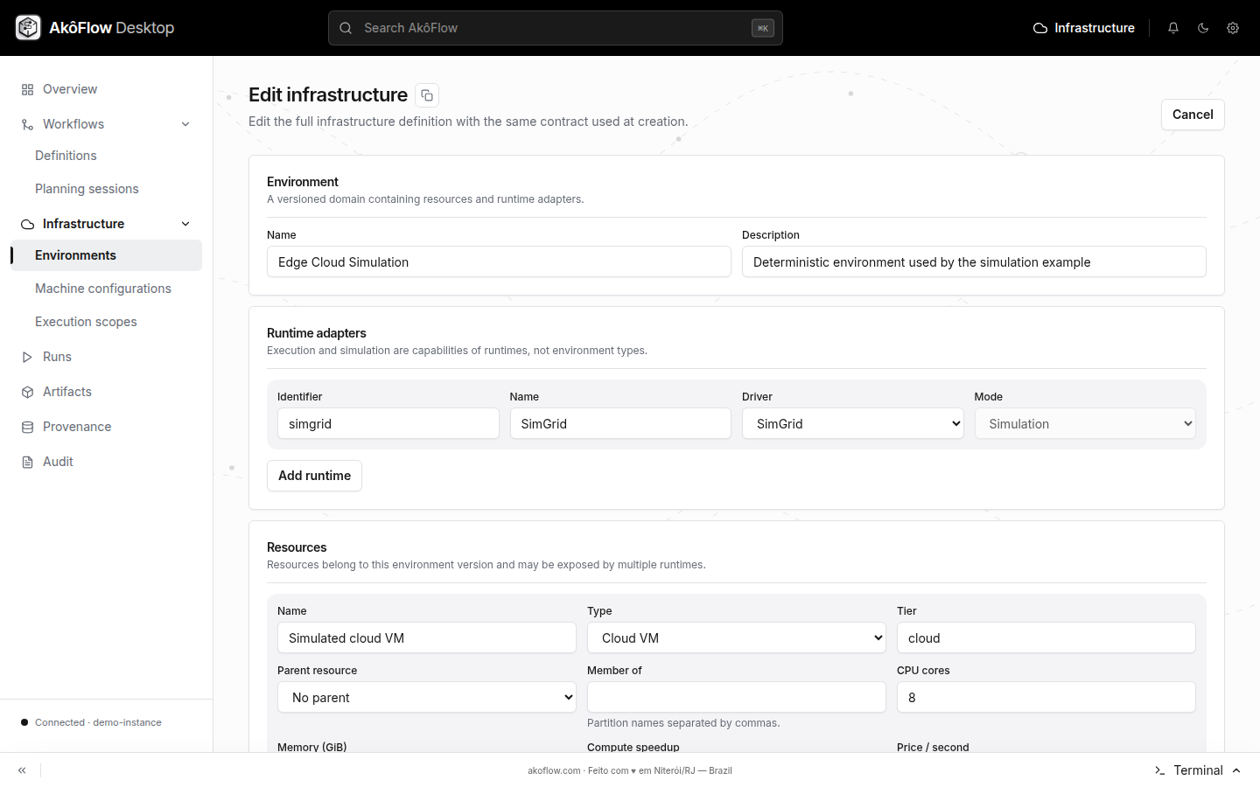Open the Driver dropdown showing SimGrid

pos(853,424)
